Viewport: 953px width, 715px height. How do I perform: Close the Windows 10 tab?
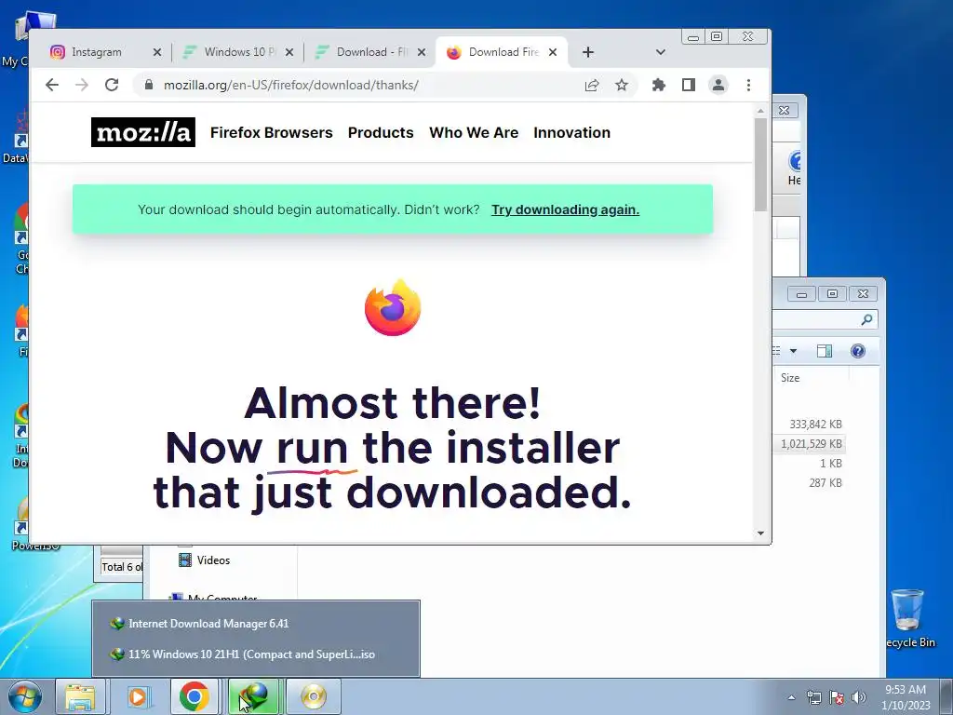(x=289, y=52)
